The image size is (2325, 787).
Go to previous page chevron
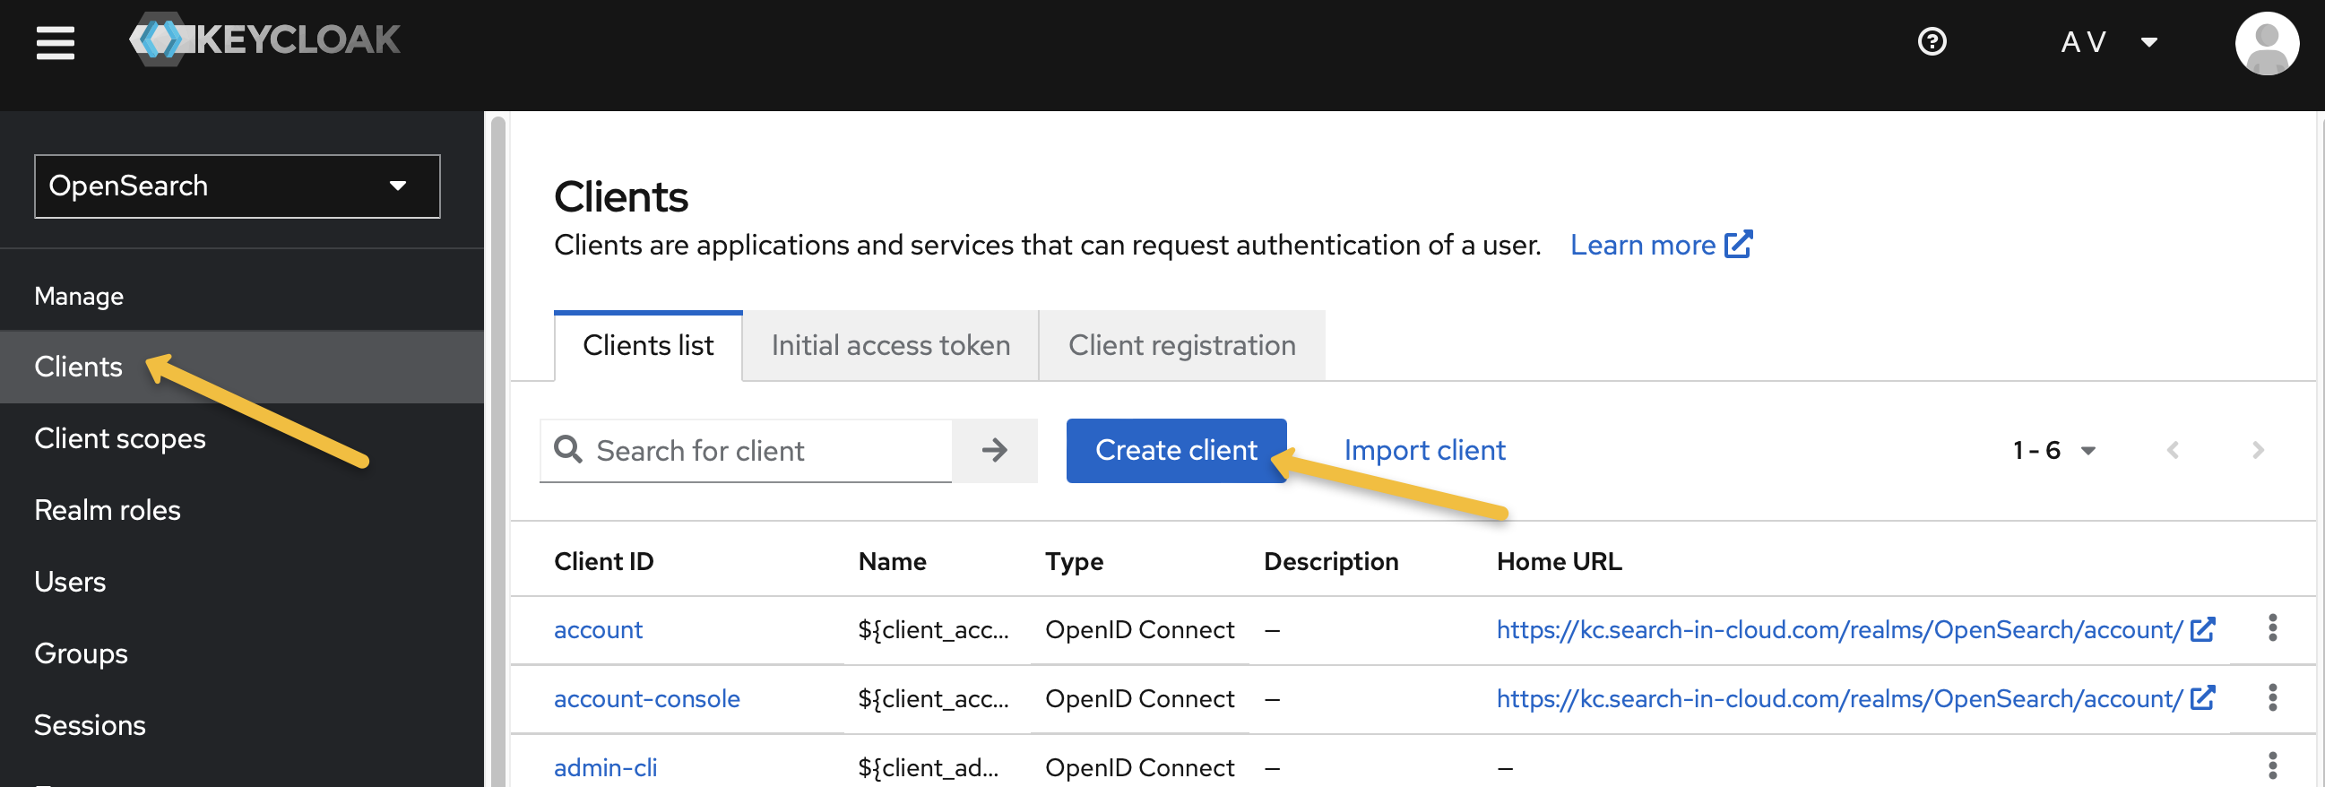[x=2174, y=450]
